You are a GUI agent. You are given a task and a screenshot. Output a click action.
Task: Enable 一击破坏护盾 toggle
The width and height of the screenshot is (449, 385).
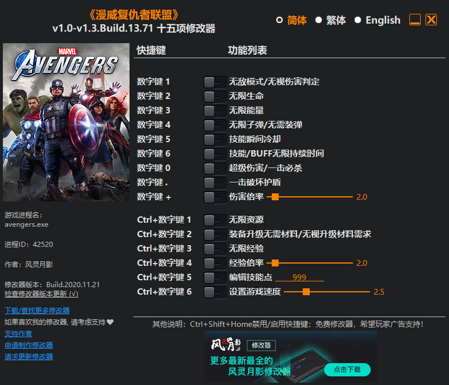pyautogui.click(x=215, y=182)
